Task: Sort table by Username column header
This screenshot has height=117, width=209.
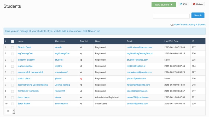Action: click(60, 41)
